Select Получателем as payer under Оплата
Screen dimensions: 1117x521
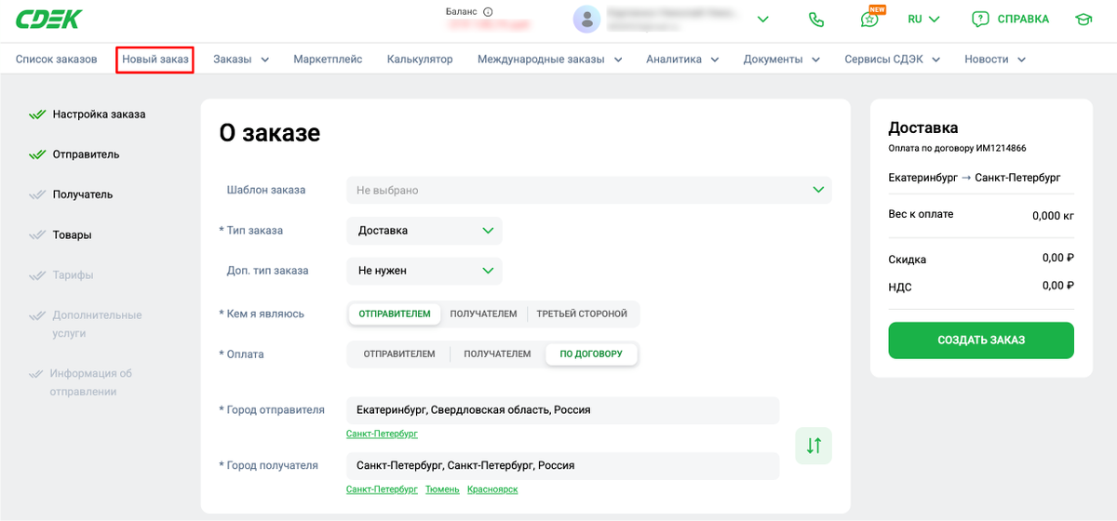497,354
